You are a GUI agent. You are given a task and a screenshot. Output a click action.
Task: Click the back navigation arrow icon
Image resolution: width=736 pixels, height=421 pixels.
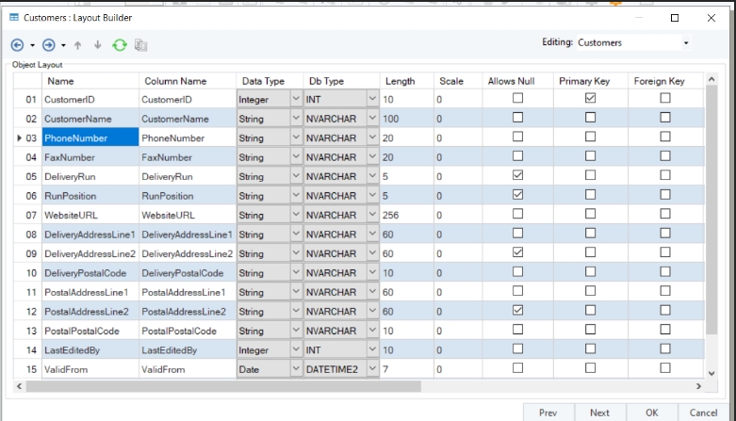(18, 44)
